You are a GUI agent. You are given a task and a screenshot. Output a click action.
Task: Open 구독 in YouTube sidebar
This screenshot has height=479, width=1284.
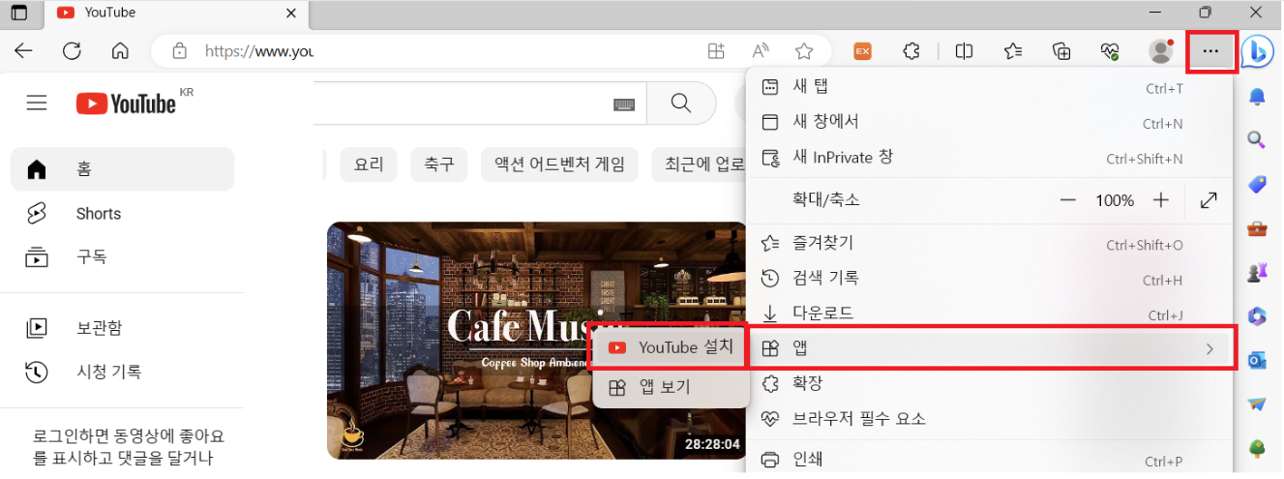(122, 257)
